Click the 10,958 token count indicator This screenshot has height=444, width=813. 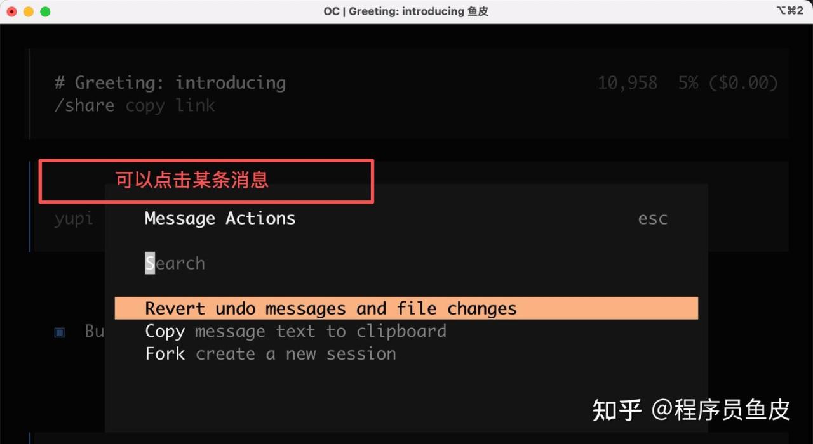point(628,82)
